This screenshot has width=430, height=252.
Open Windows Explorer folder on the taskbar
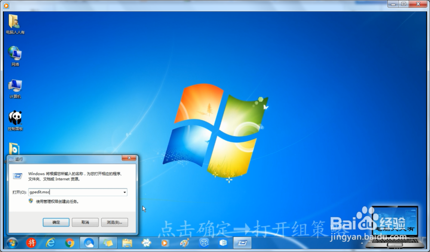(127, 243)
